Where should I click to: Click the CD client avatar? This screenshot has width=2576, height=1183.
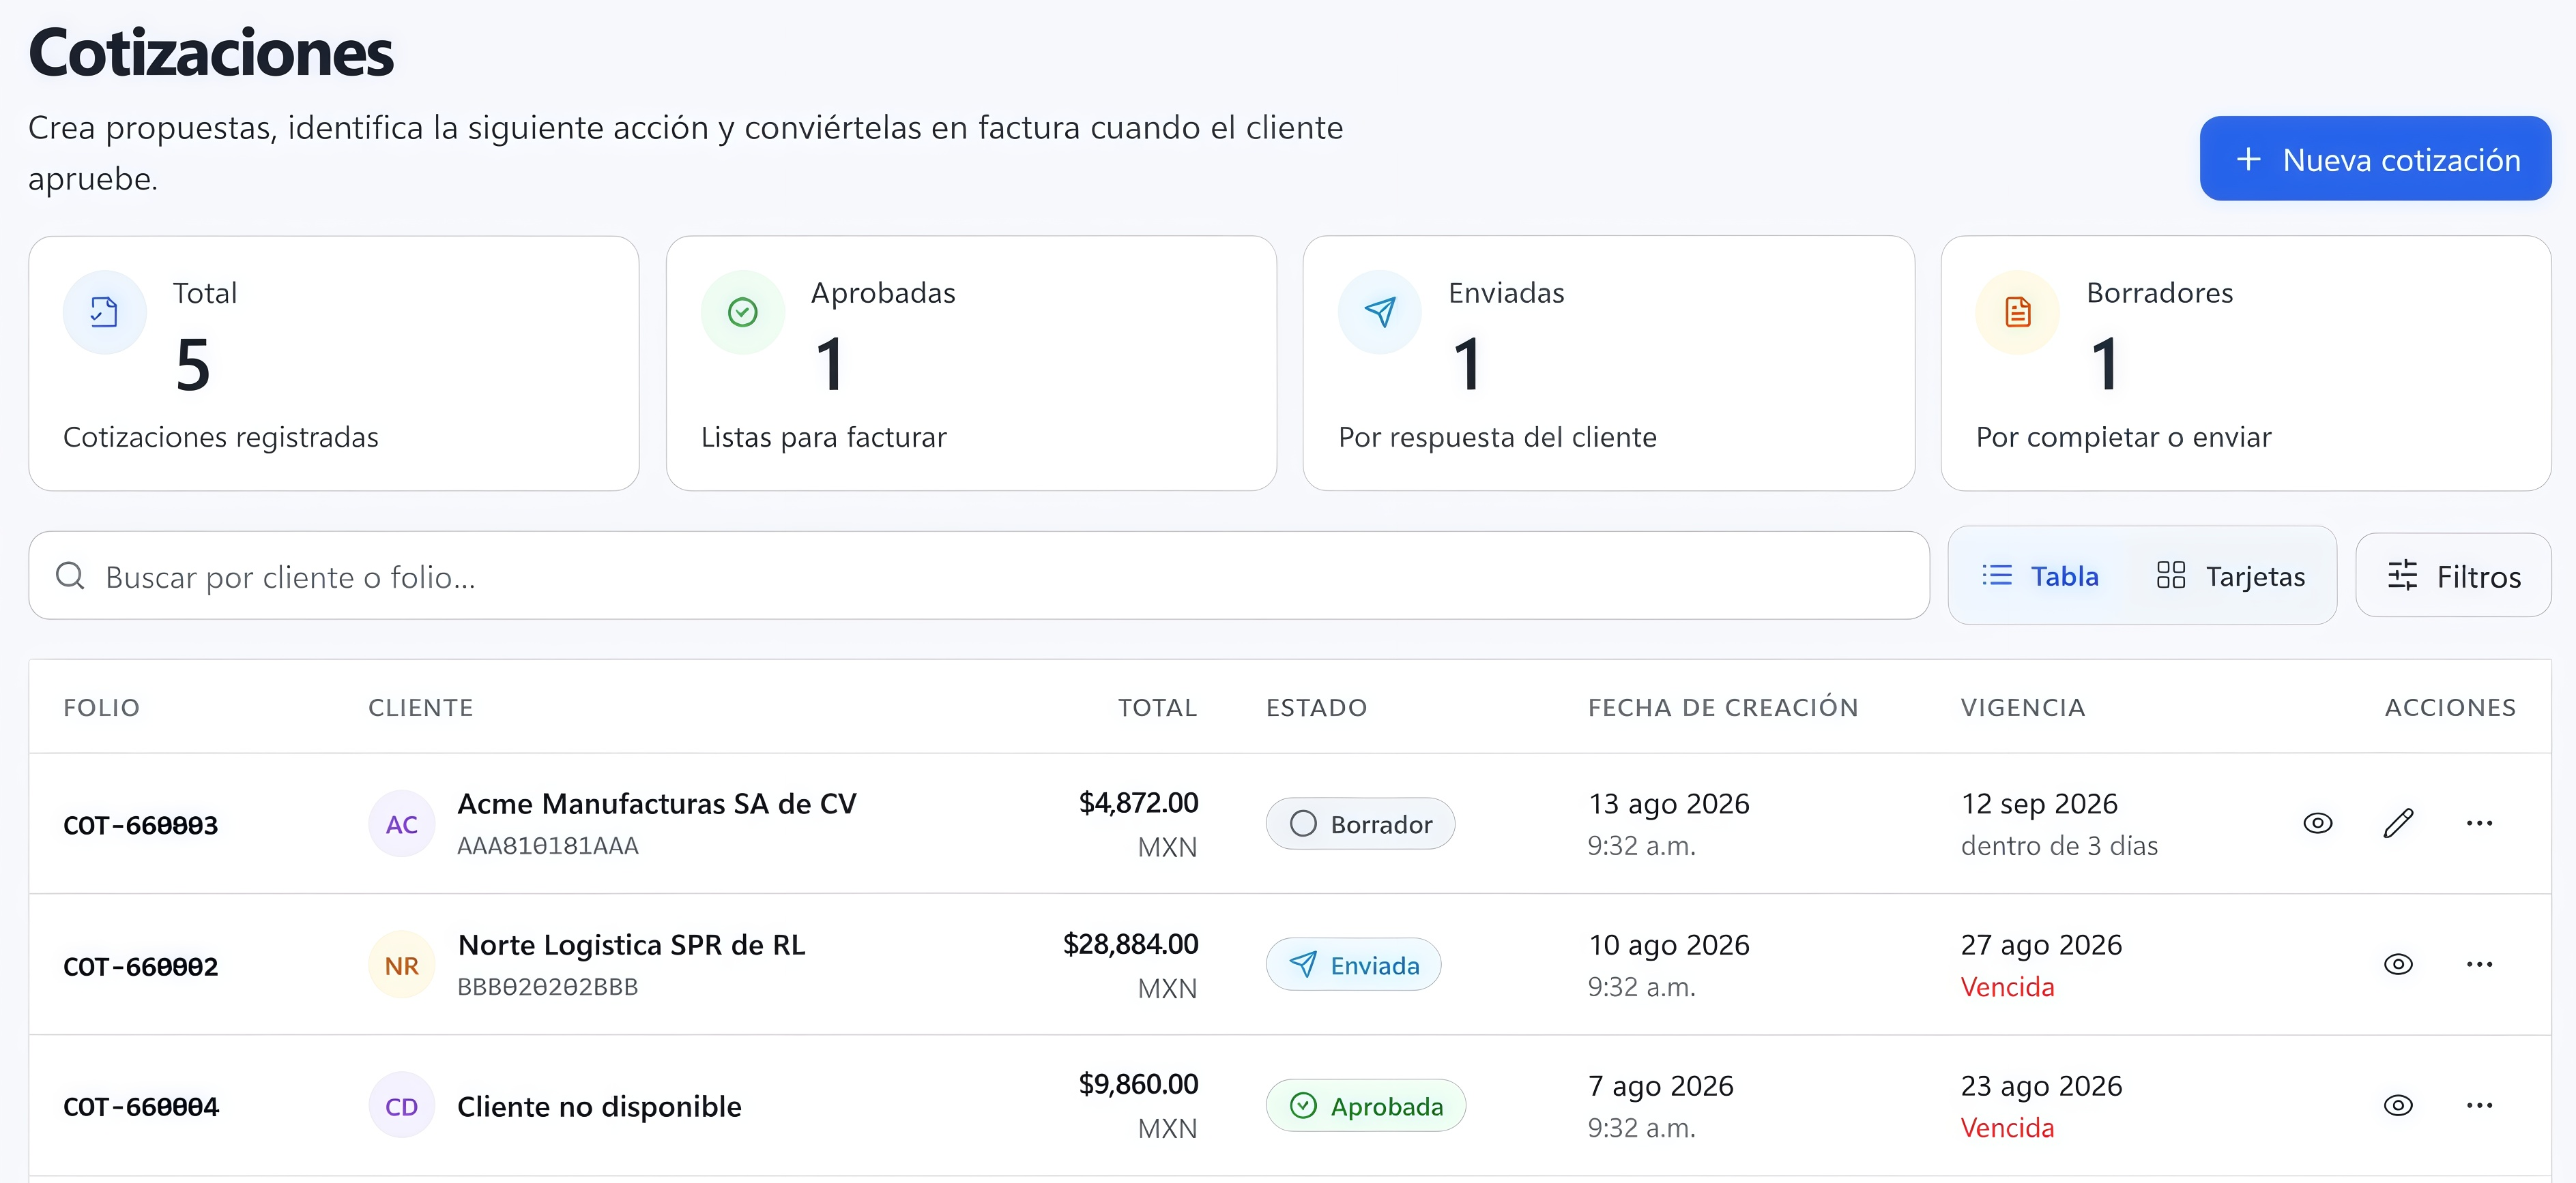[x=401, y=1106]
